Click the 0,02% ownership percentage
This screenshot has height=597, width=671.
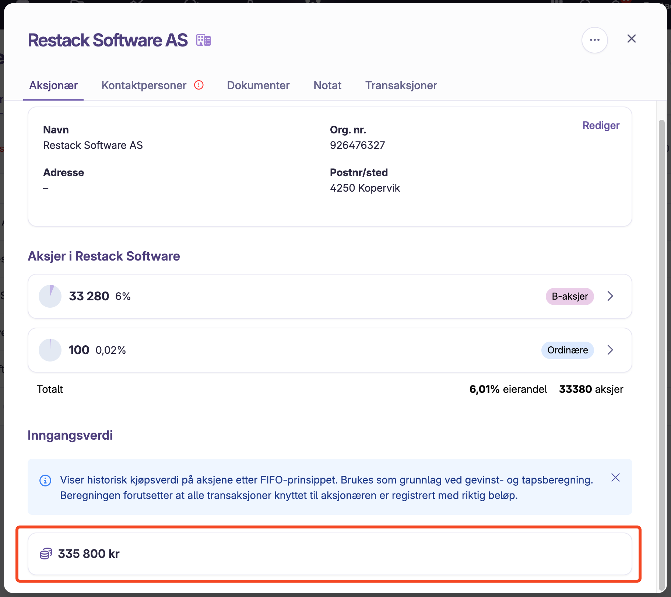click(x=111, y=350)
